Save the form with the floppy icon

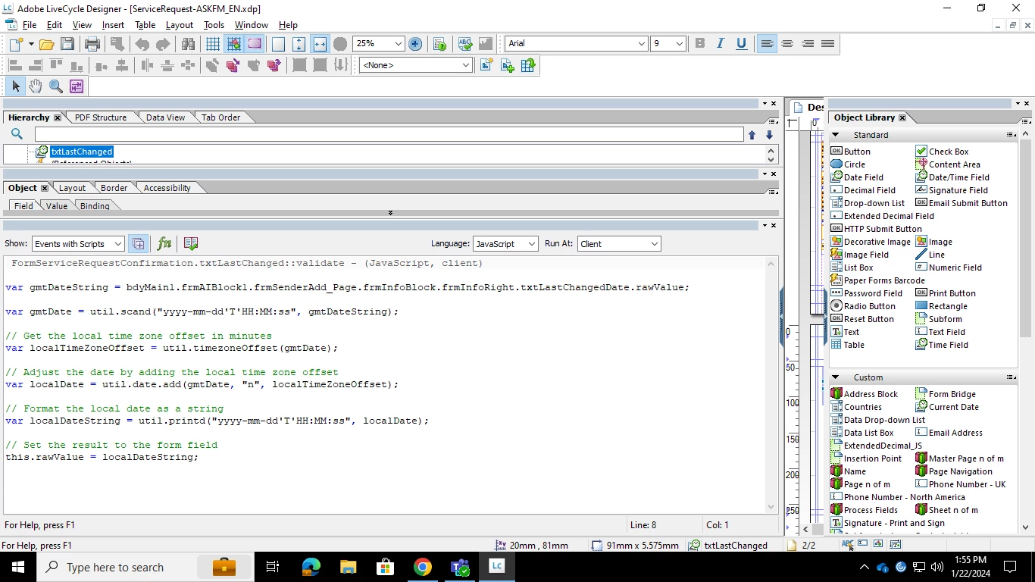tap(67, 44)
